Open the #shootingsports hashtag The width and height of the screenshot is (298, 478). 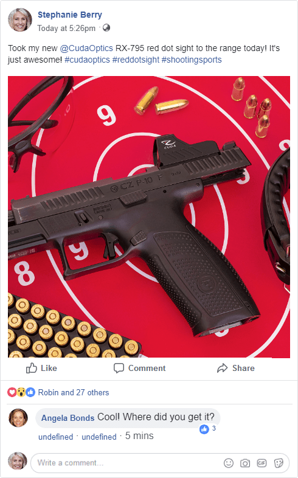[192, 60]
